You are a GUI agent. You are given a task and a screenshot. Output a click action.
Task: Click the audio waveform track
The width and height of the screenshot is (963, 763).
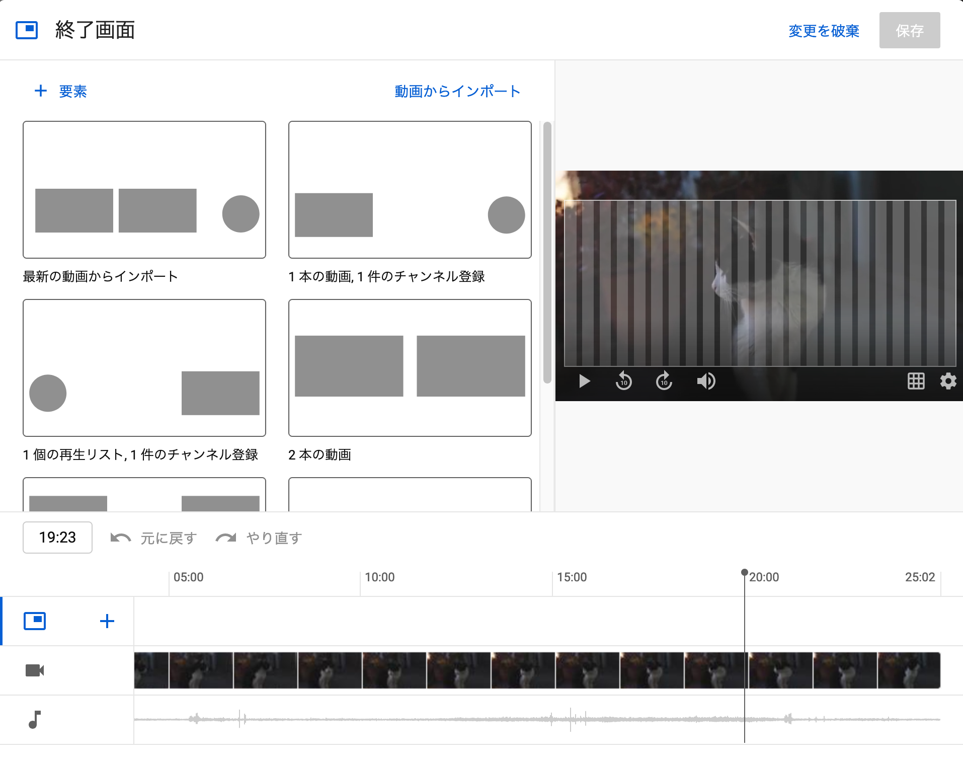(x=537, y=720)
